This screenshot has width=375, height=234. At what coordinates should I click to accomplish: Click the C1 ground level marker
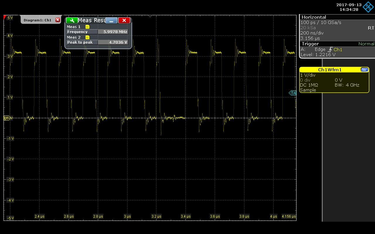click(7, 118)
